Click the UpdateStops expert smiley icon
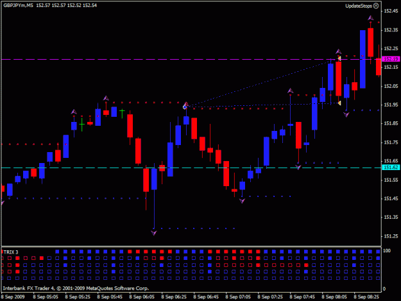Viewport: 401px width, 301px height. coord(376,6)
